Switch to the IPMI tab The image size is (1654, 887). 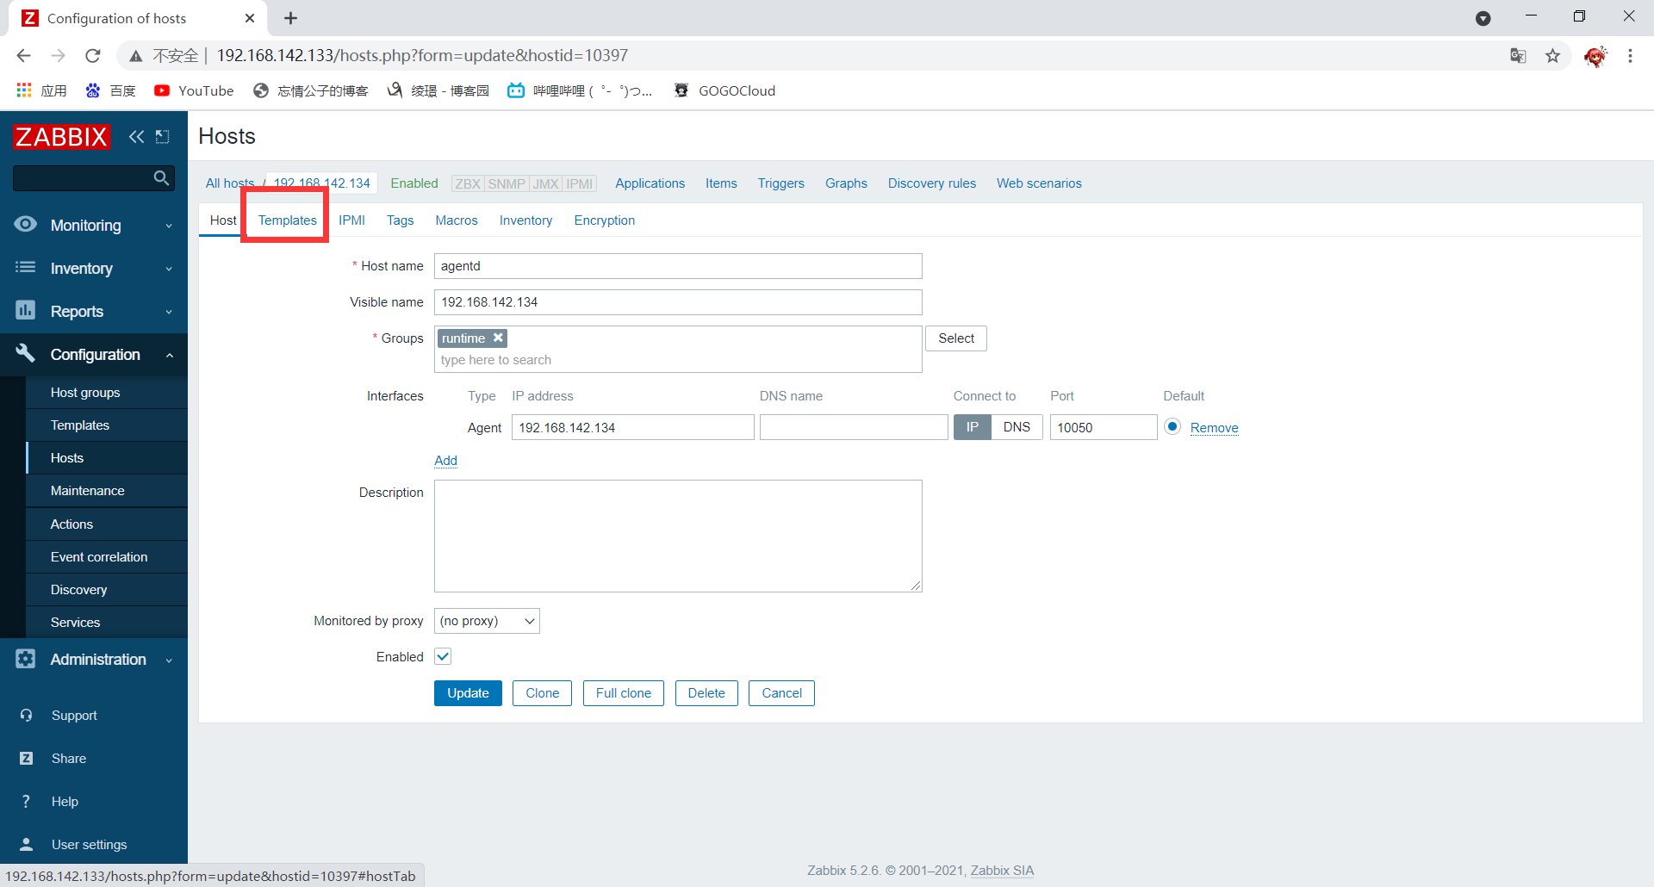[351, 220]
